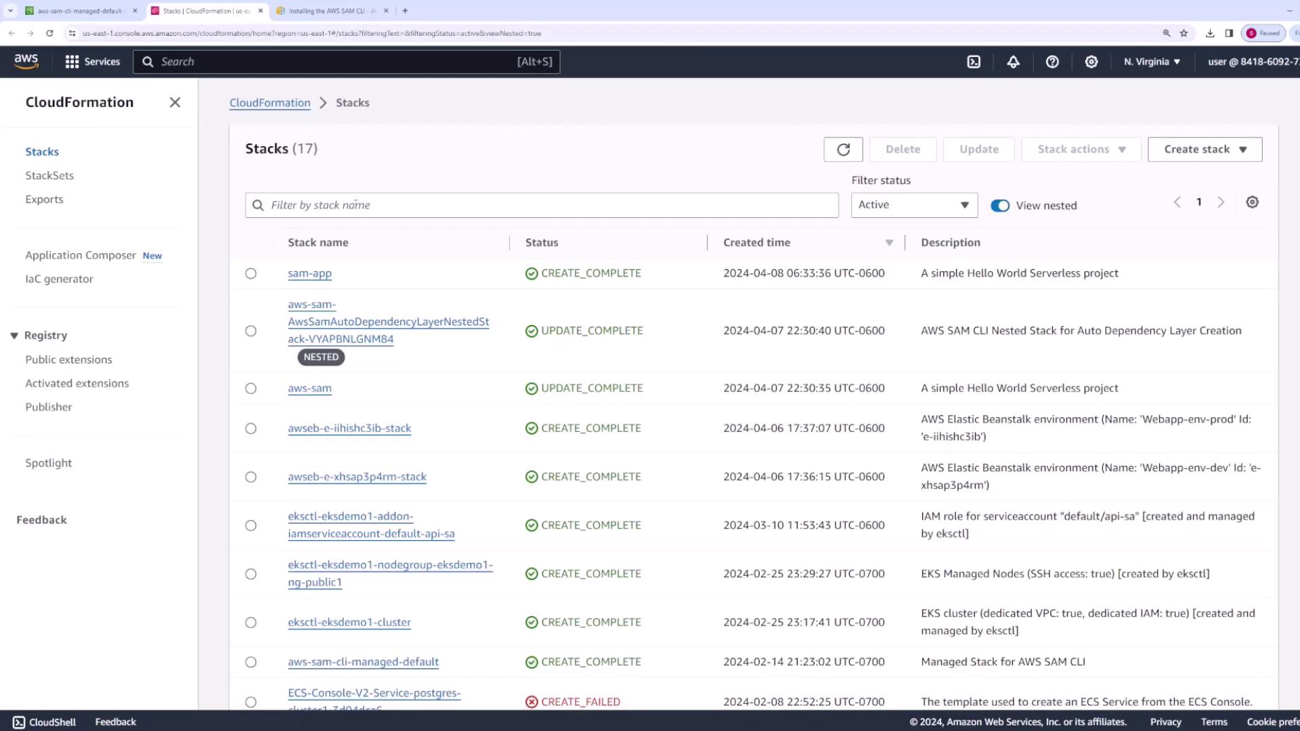
Task: Open the help question mark icon
Action: [x=1052, y=62]
